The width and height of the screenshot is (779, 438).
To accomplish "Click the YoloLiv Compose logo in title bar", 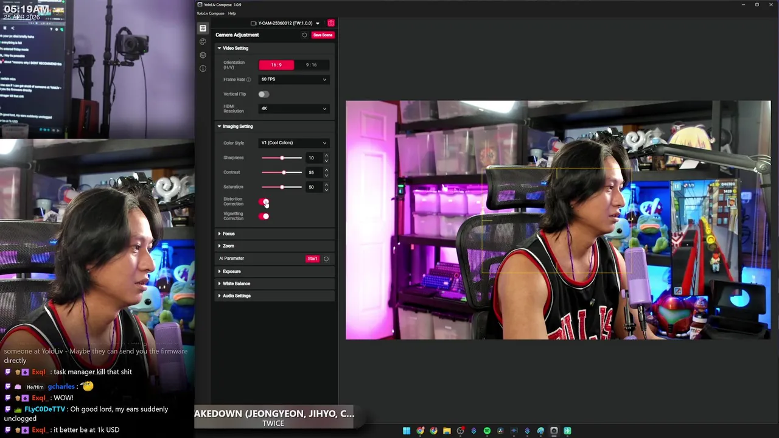I will click(200, 4).
